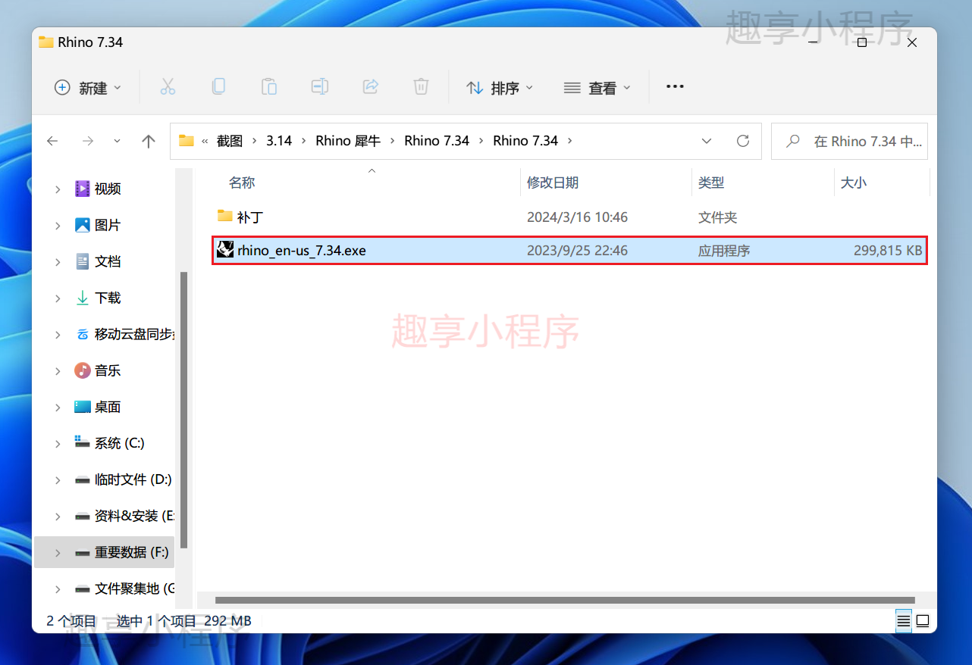Click the 桌面 desktop icon in sidebar
This screenshot has height=665, width=972.
click(83, 407)
